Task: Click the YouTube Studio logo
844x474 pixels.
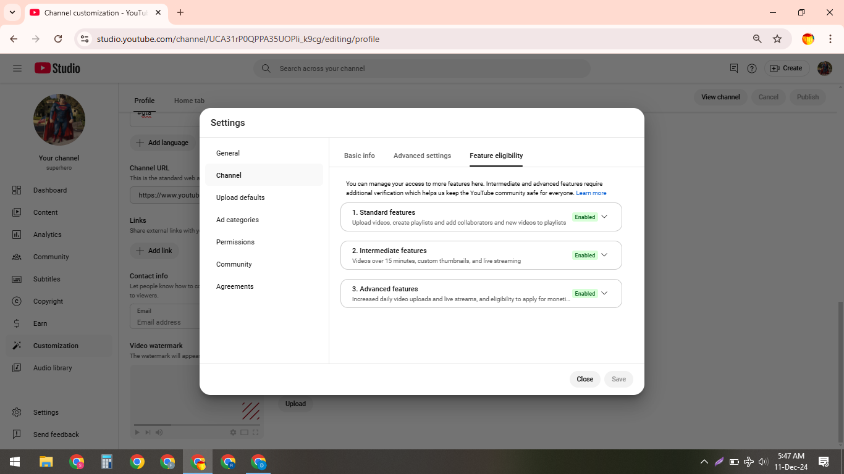Action: coord(57,69)
